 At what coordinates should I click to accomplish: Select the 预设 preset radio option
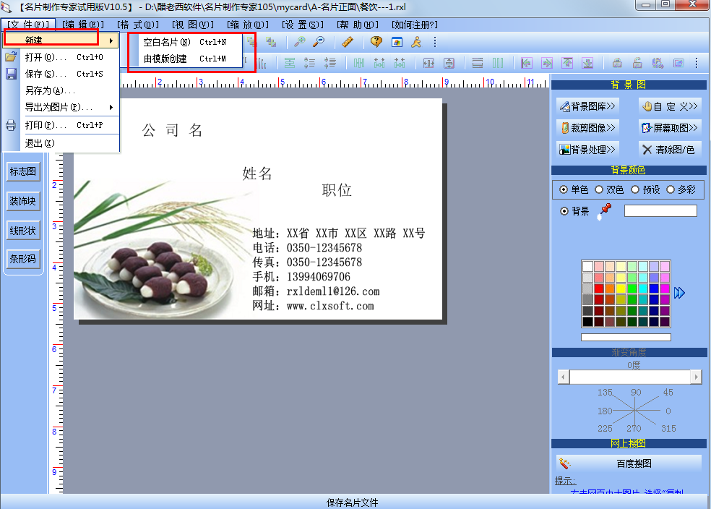[x=635, y=189]
